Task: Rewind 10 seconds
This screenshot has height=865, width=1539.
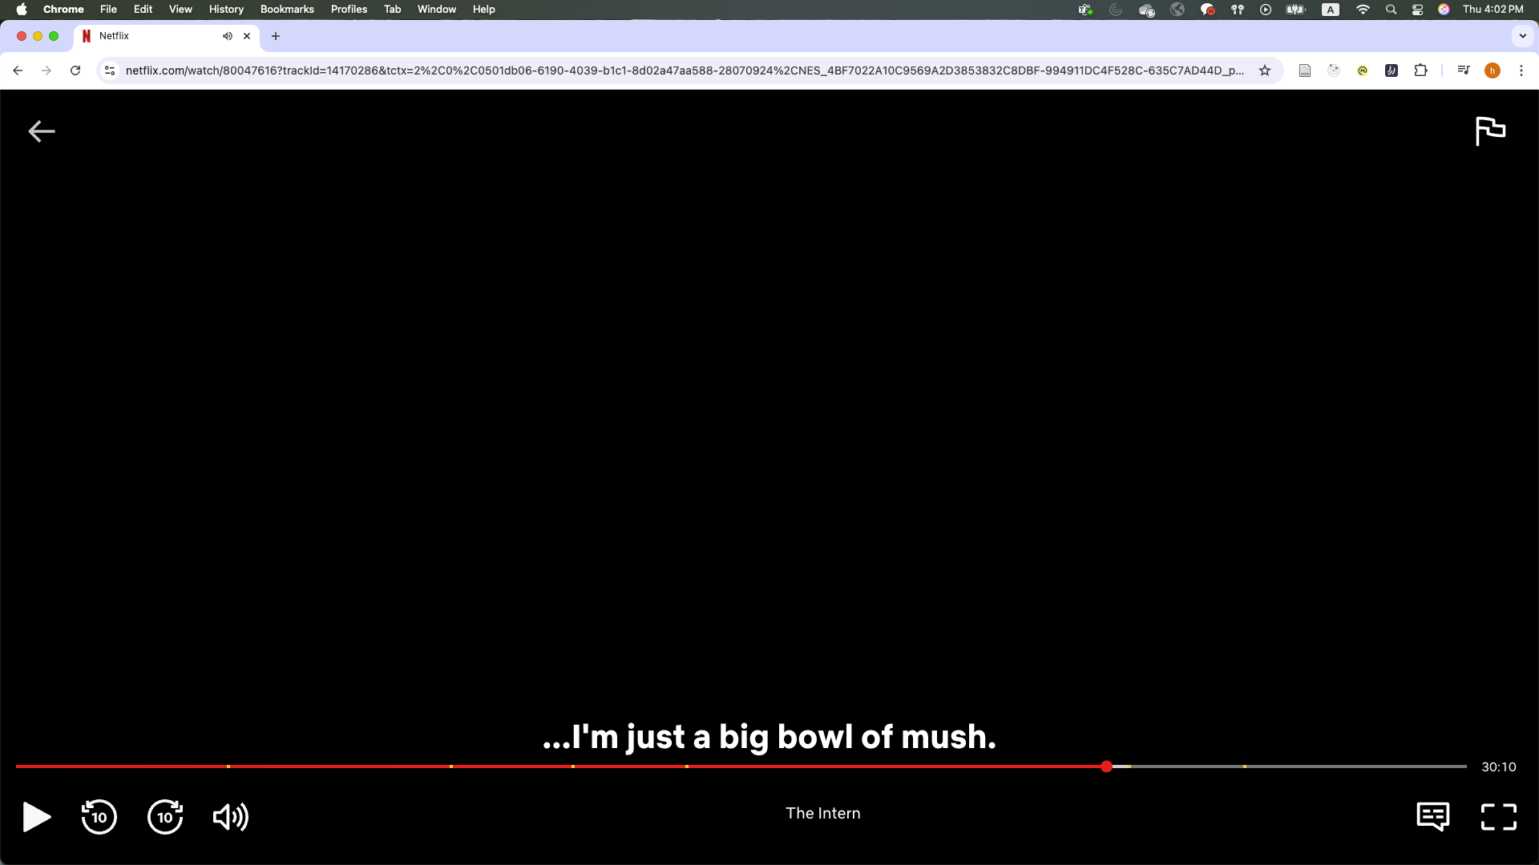Action: (99, 817)
